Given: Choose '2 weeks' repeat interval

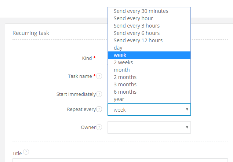Looking at the screenshot, I should (123, 62).
